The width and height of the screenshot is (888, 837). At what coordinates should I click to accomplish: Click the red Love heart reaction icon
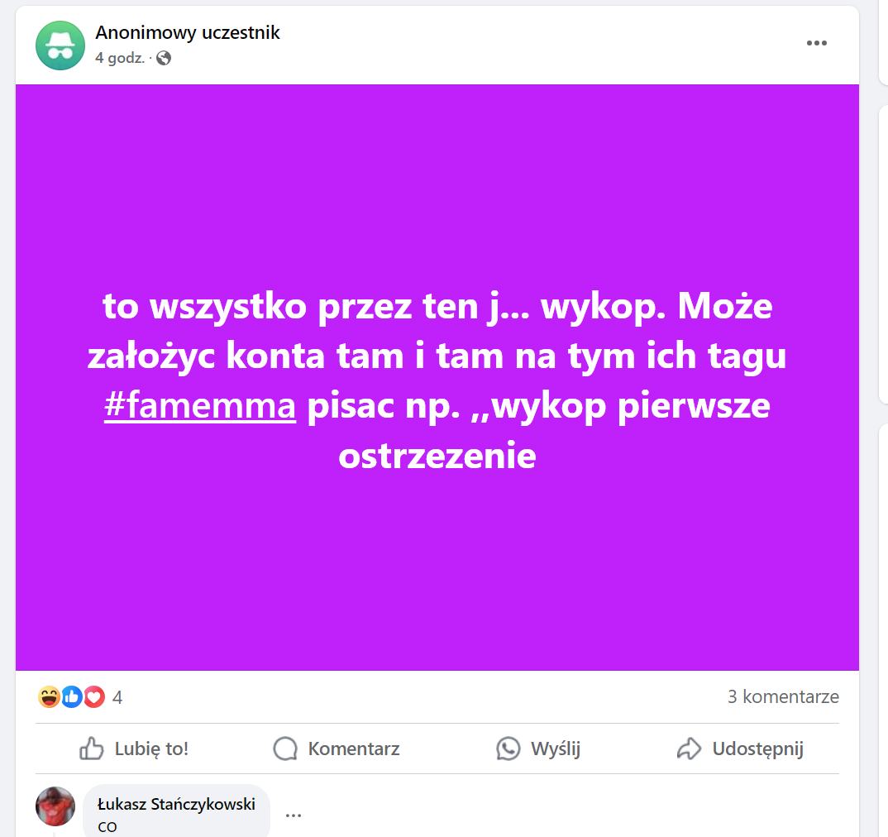click(x=94, y=697)
